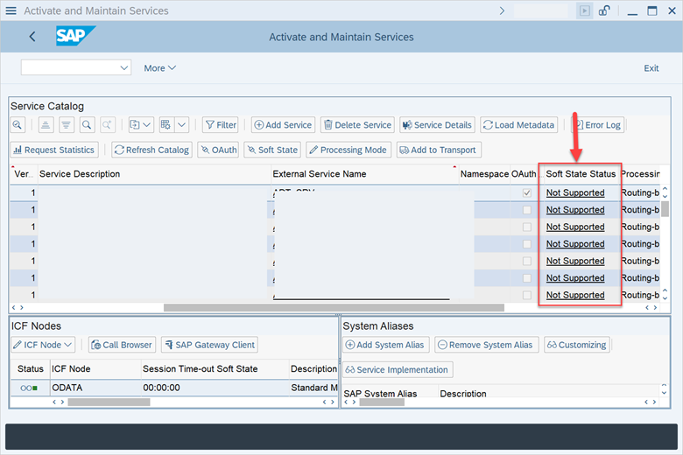The image size is (683, 455).
Task: Launch SAP Gateway Client
Action: pyautogui.click(x=209, y=345)
